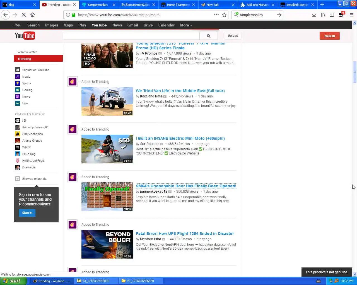Open Fatal Error UPS Flight 1354 video title
The image size is (357, 285).
185,234
